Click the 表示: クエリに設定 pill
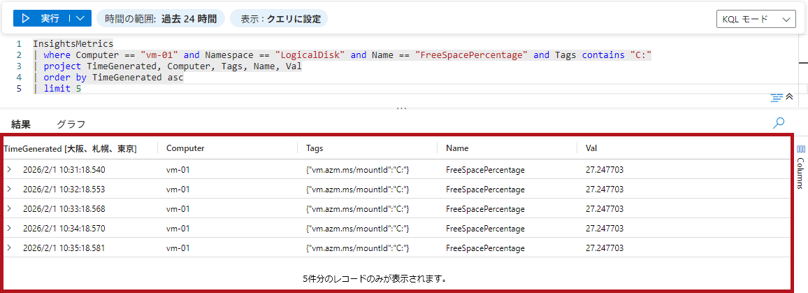Screen dimensions: 808x293 280,19
